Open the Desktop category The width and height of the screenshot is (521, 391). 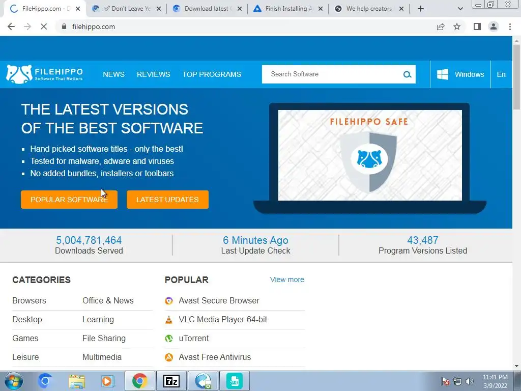click(27, 320)
